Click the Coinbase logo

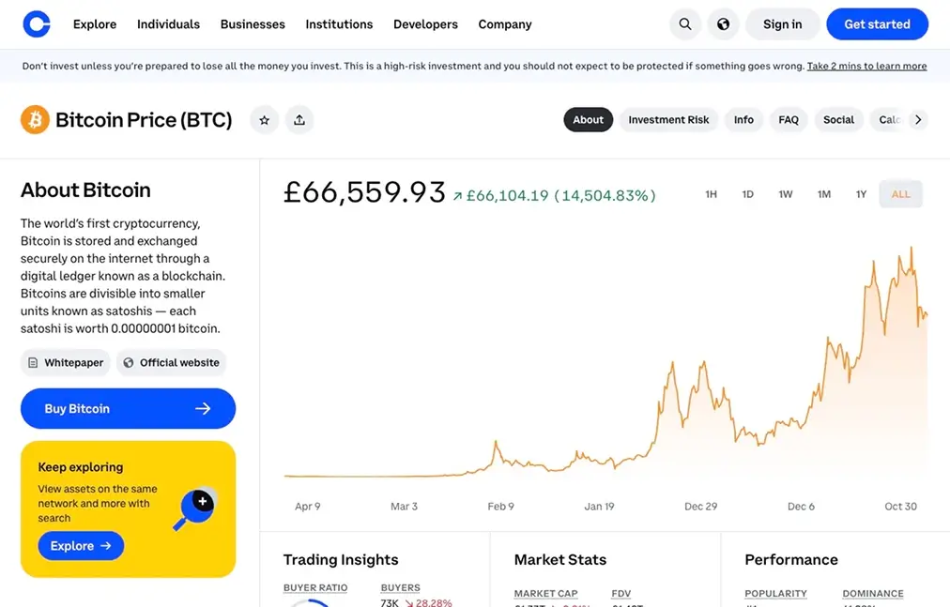(36, 23)
